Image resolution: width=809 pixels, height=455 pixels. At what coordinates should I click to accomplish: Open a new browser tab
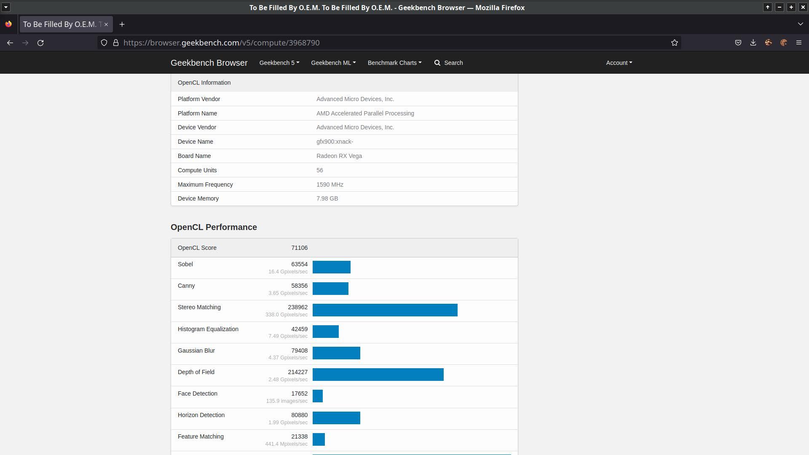click(x=122, y=24)
